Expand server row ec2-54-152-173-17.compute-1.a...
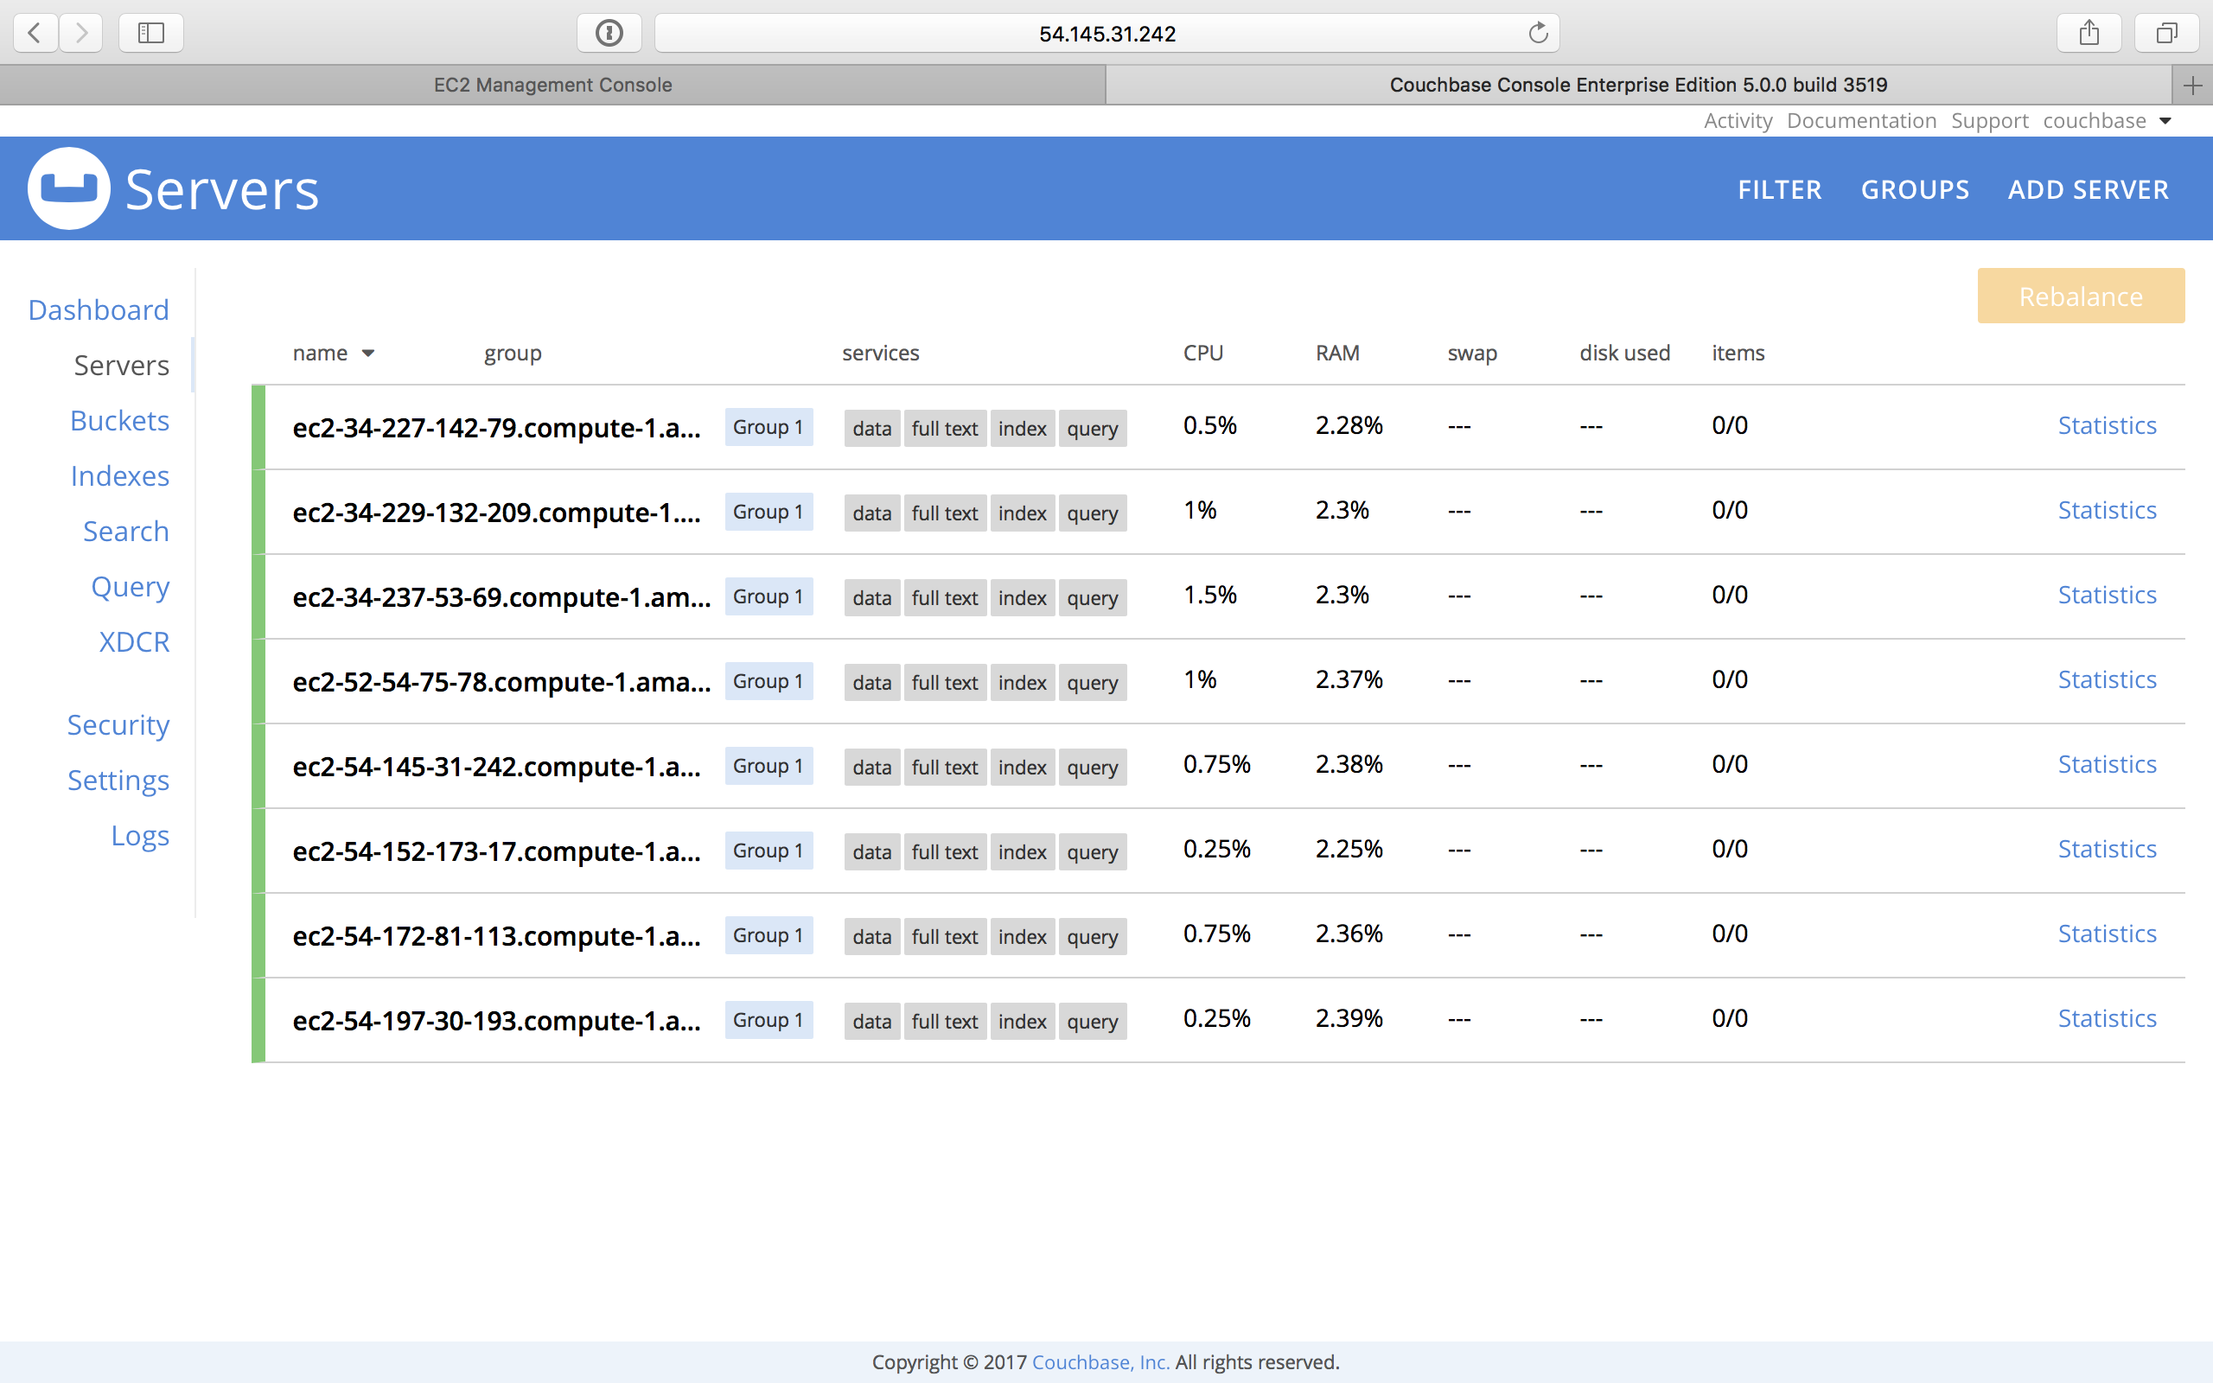 [1218, 851]
